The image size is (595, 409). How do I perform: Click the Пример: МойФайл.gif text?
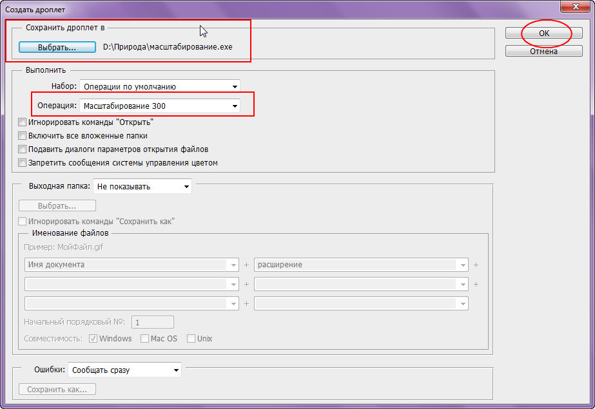pyautogui.click(x=64, y=247)
